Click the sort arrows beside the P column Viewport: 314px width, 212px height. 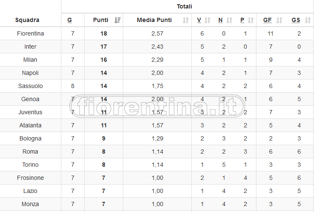point(251,20)
